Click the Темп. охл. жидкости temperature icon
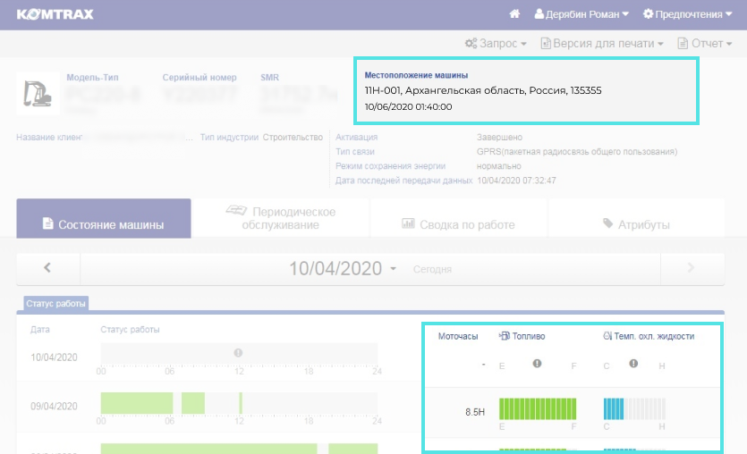The width and height of the screenshot is (747, 454). point(607,336)
